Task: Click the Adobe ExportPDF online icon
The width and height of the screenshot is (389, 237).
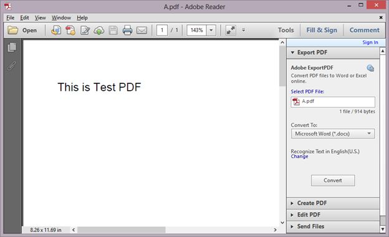Action: 370,68
